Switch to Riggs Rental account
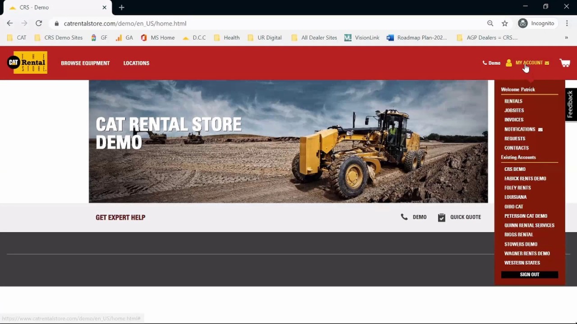The height and width of the screenshot is (324, 577). [x=518, y=234]
